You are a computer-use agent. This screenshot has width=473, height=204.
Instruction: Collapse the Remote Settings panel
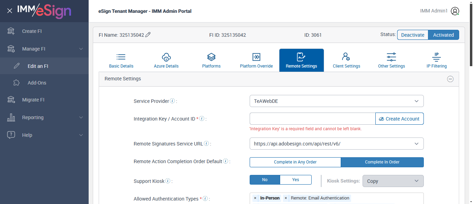coord(450,79)
